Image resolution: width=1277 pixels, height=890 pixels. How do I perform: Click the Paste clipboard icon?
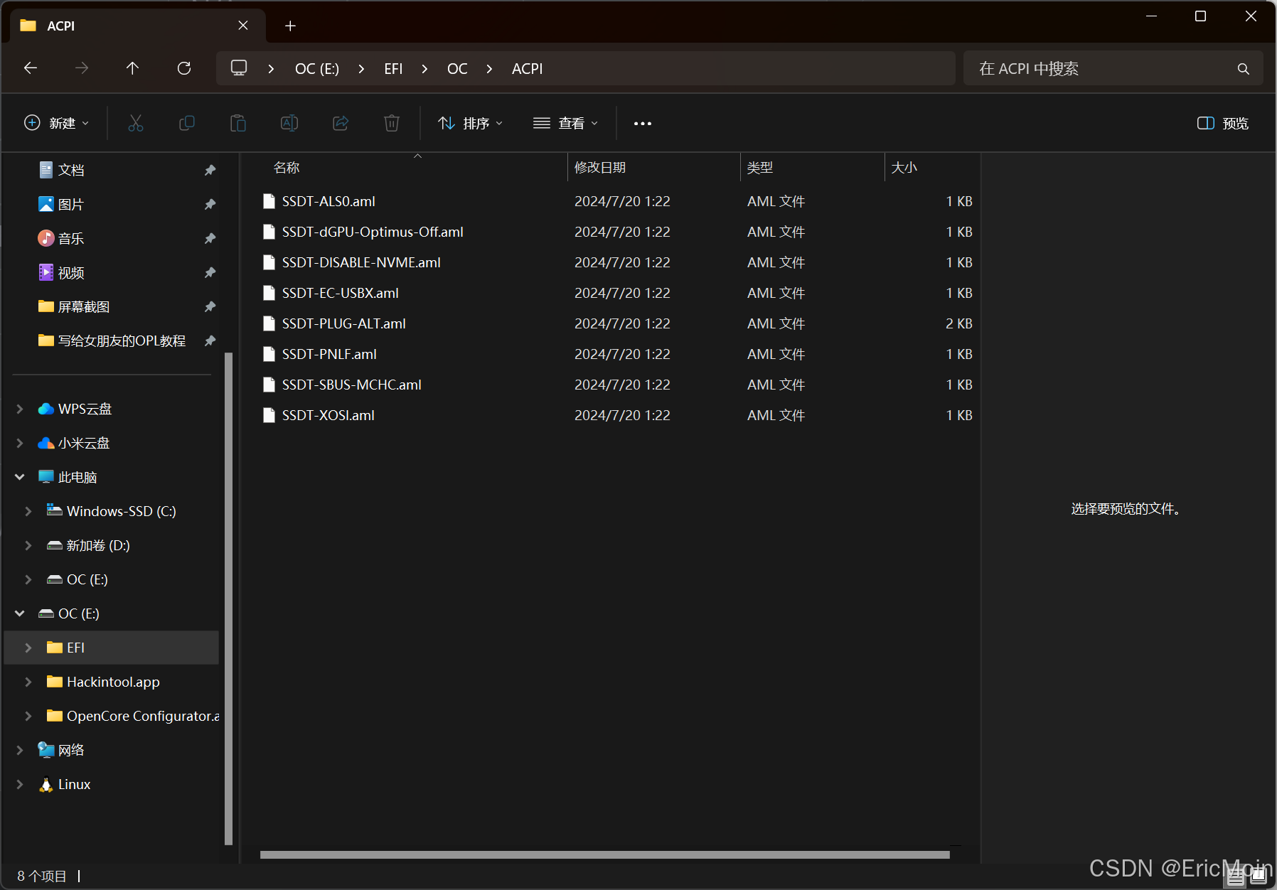click(x=238, y=123)
